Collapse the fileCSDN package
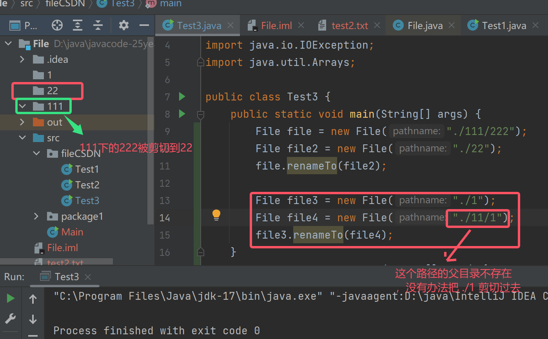Viewport: 548px width, 339px height. [x=36, y=153]
